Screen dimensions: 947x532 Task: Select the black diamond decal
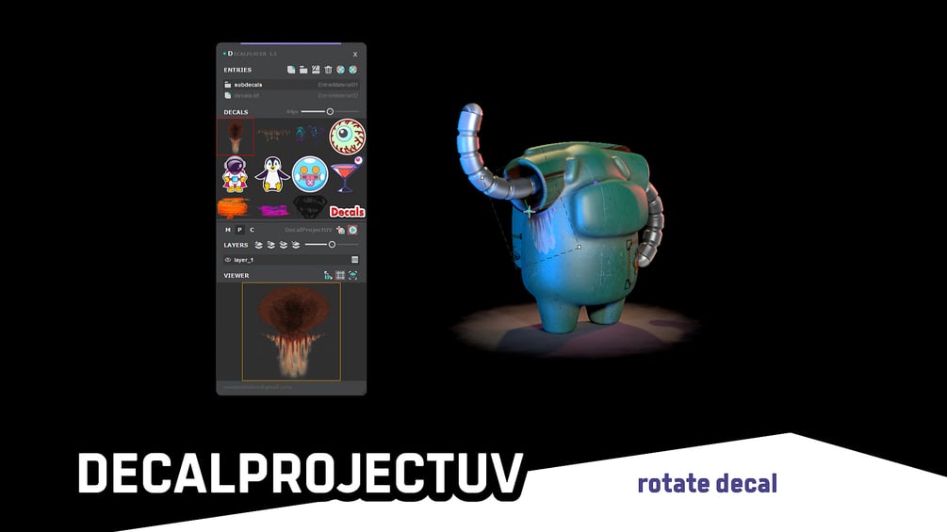tap(310, 207)
